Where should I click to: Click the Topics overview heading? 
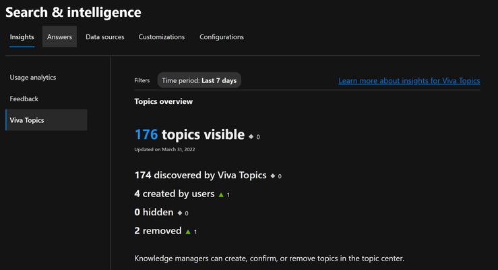pyautogui.click(x=163, y=101)
